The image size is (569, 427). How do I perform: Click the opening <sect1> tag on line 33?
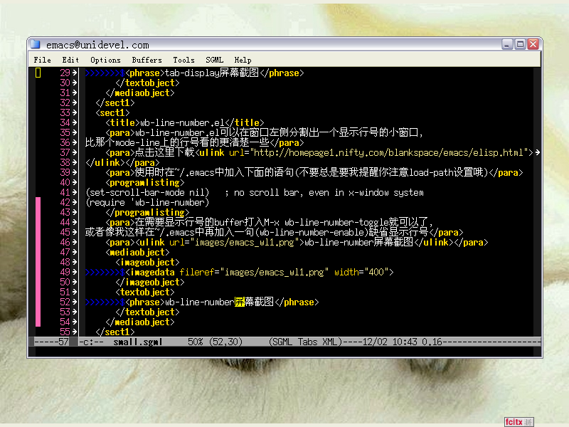click(112, 113)
